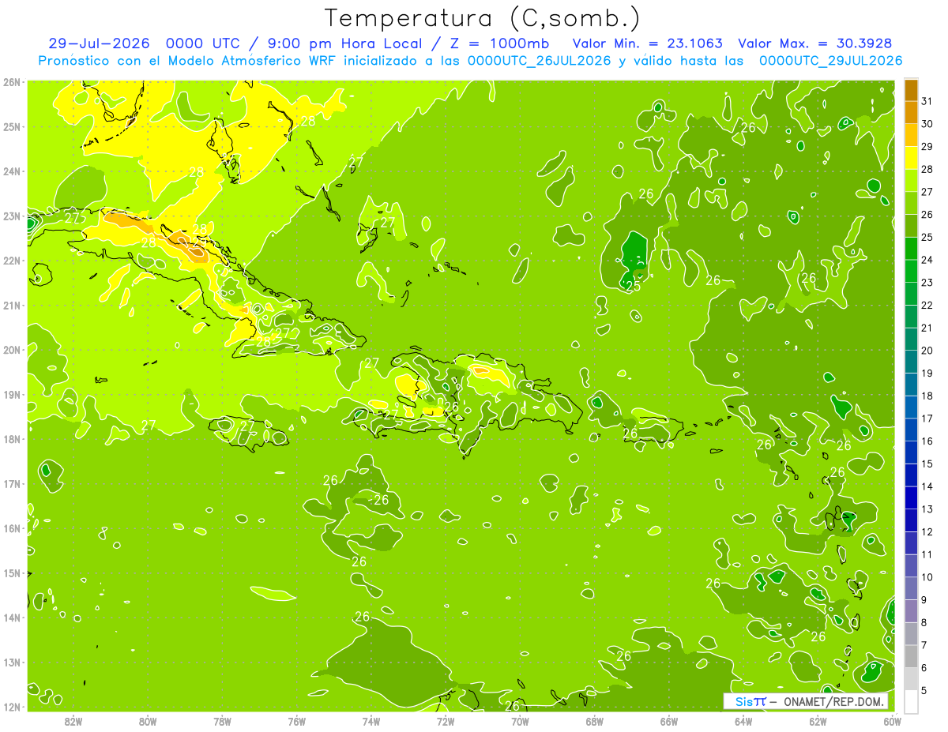The image size is (948, 732).
Task: Click the latitude label '20N'
Action: pos(12,350)
